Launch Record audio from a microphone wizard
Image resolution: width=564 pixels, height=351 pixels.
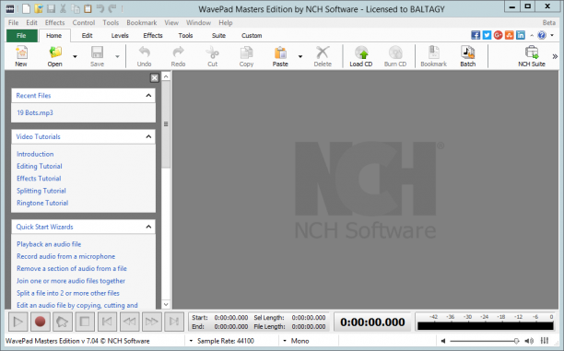(65, 256)
